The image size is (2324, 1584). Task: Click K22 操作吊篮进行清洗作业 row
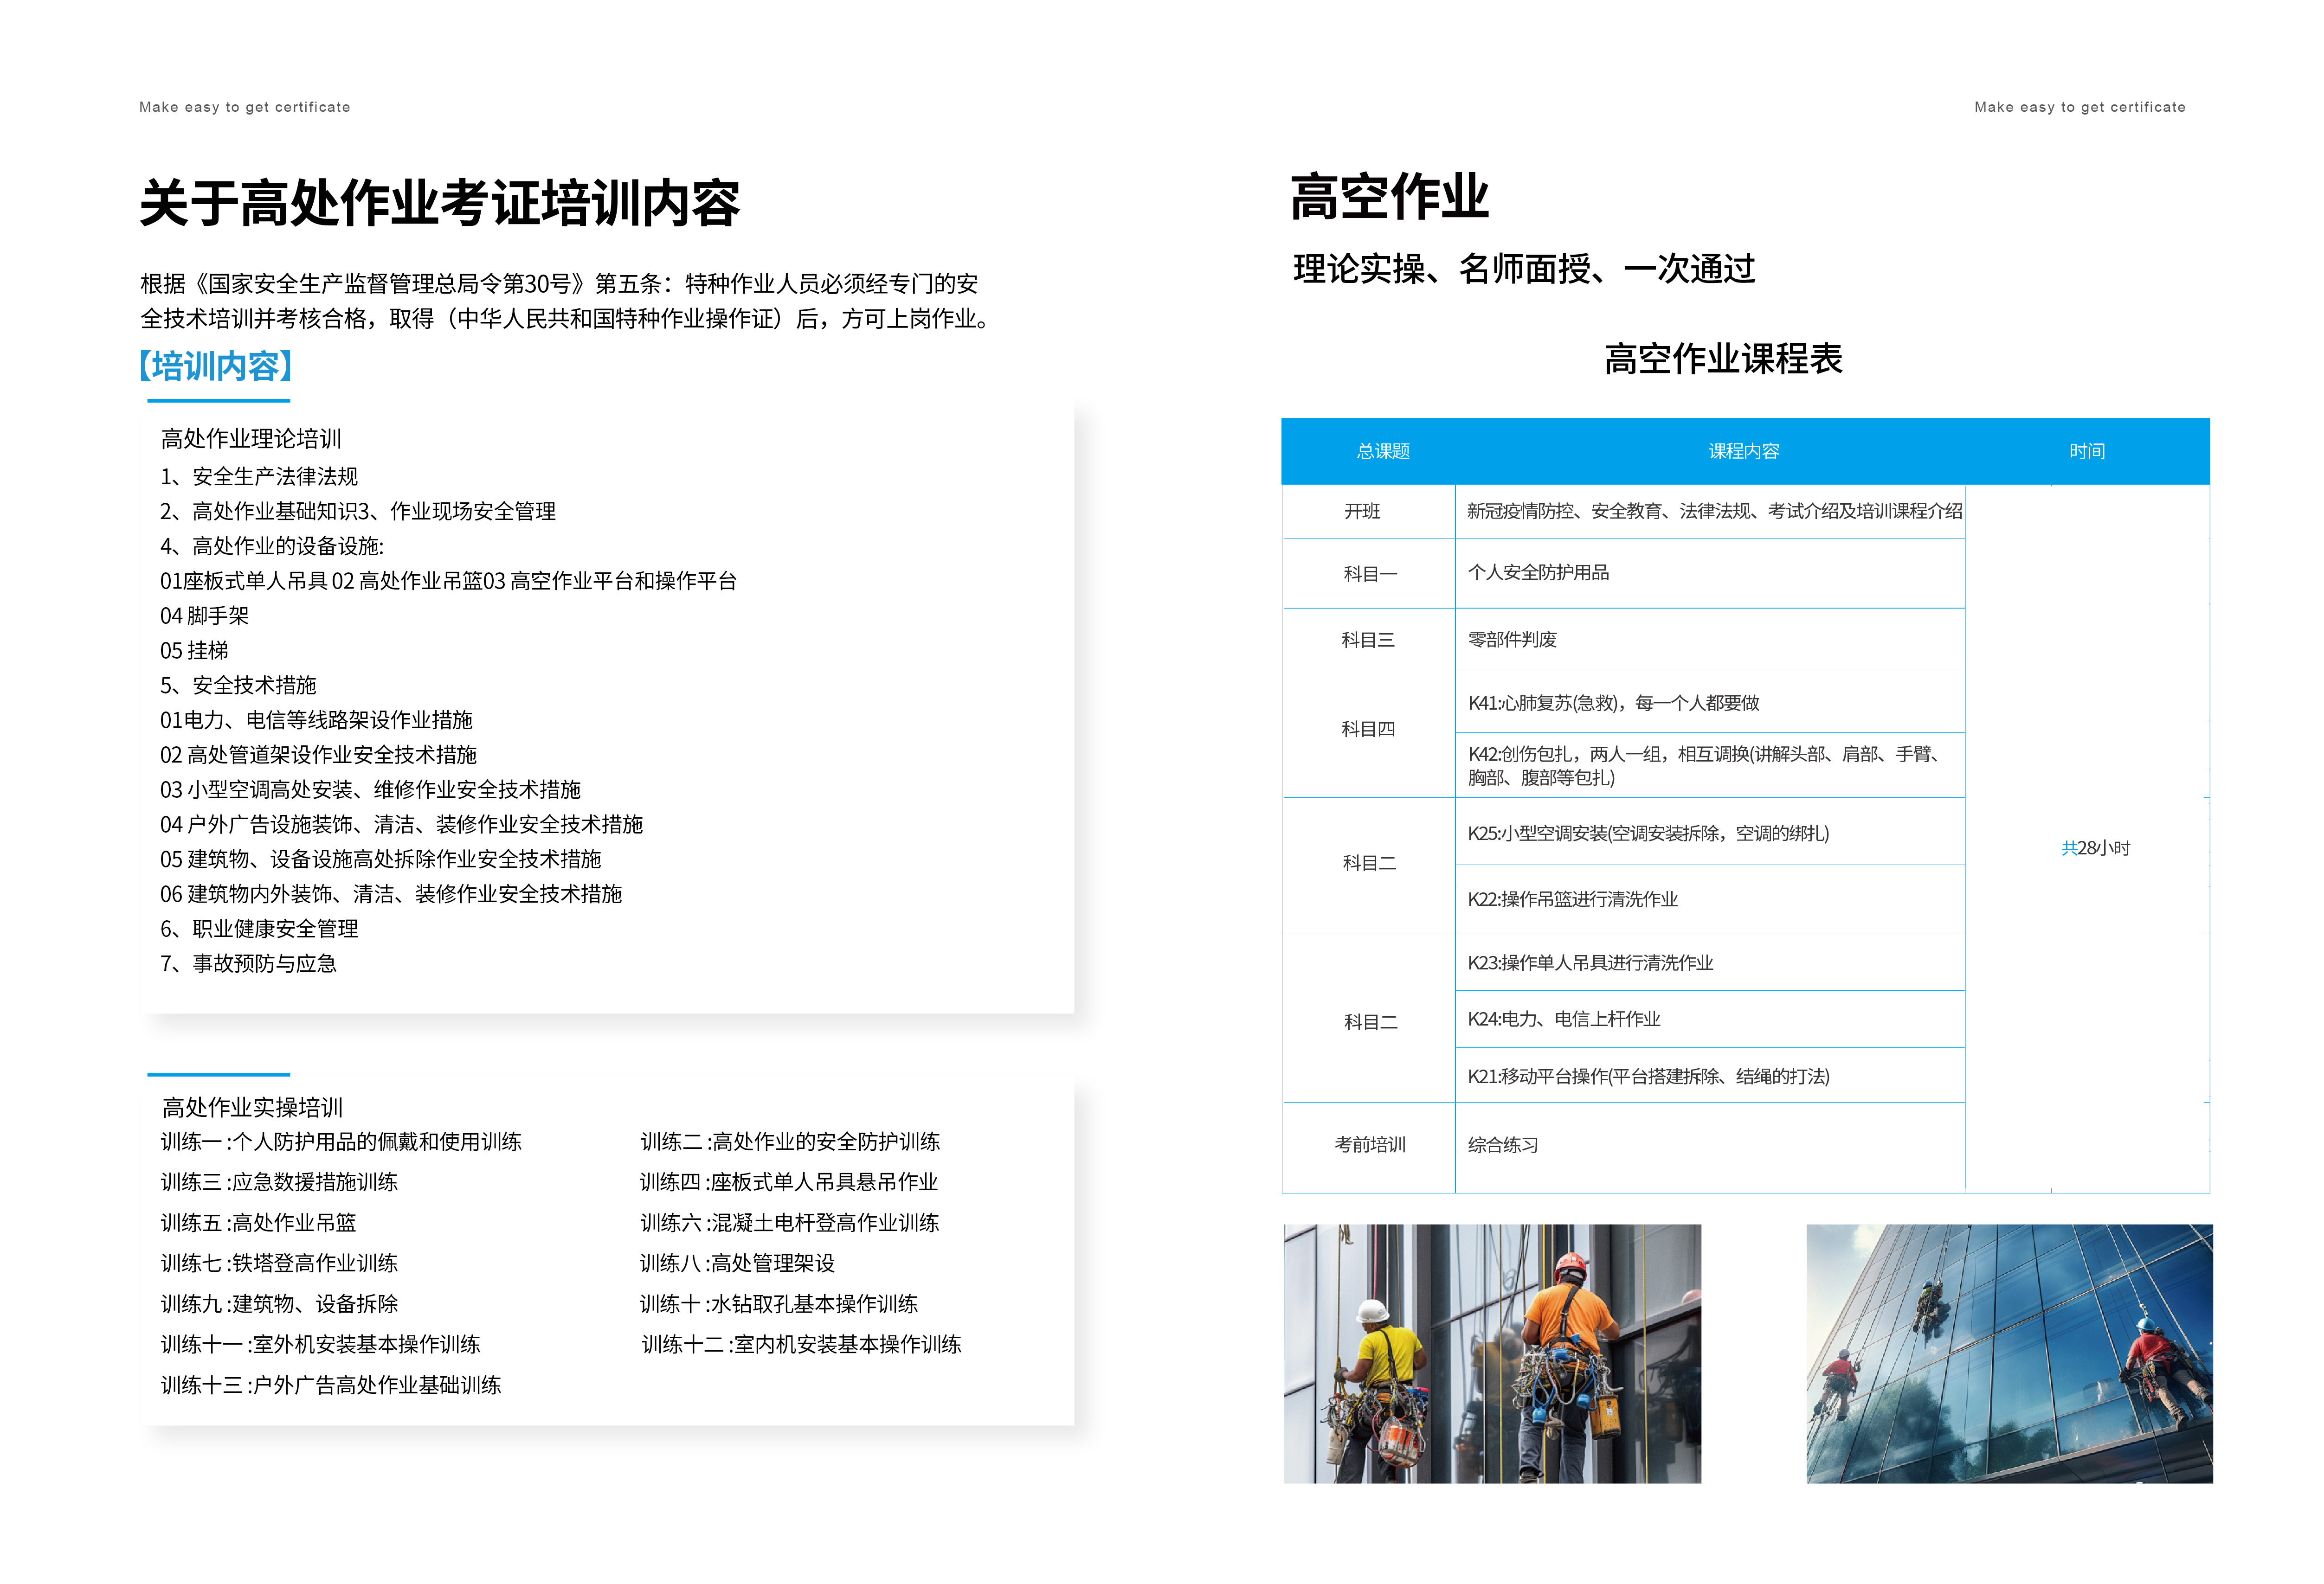point(1572,899)
